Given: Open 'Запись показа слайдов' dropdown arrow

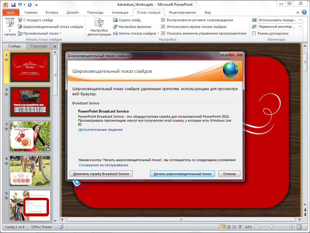Looking at the screenshot, I should [x=158, y=33].
